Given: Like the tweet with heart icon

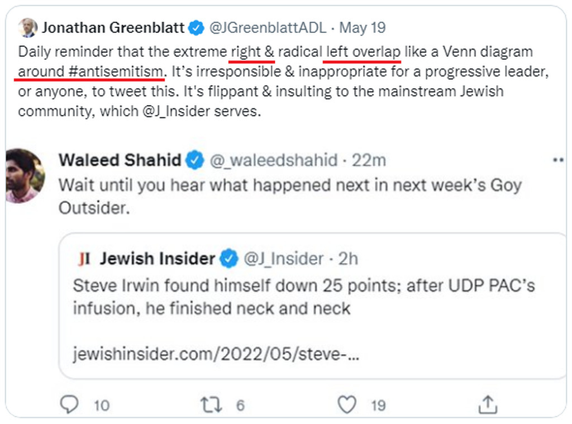Looking at the screenshot, I should tap(346, 404).
